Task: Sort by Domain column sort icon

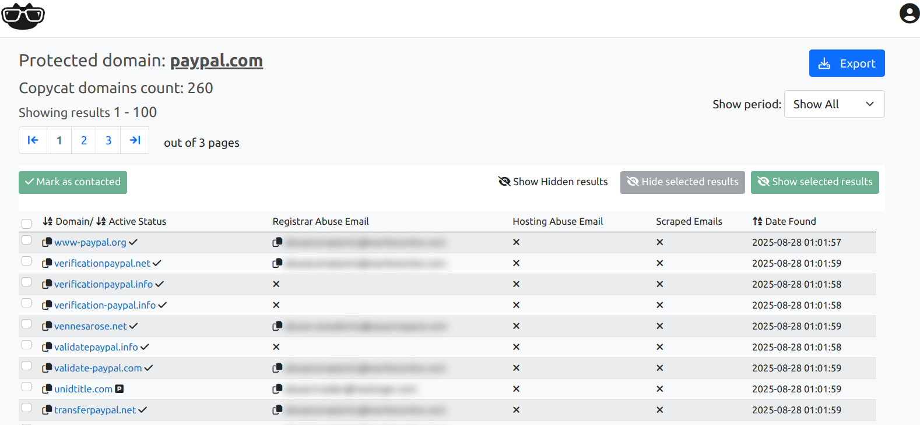Action: point(48,221)
